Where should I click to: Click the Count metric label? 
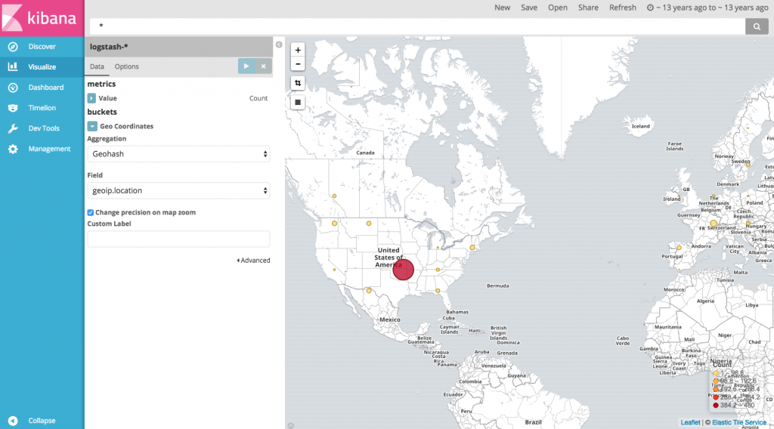(259, 98)
